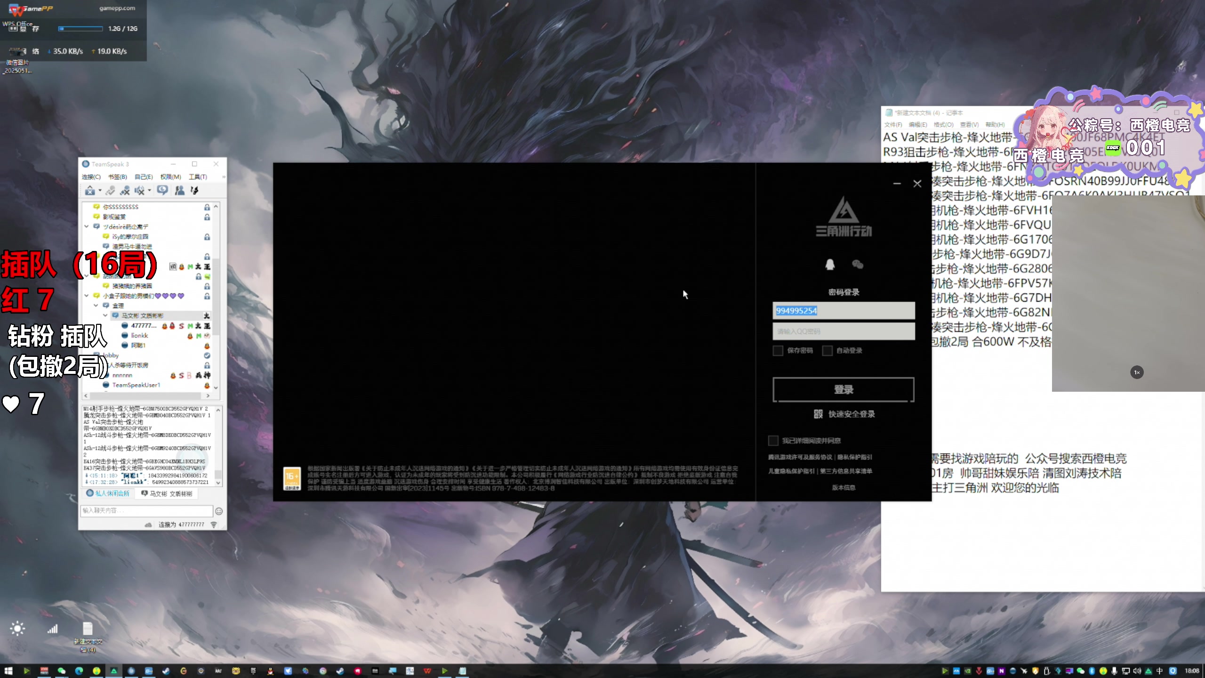
Task: Click Chinese input method indicator in tray
Action: click(x=1159, y=671)
